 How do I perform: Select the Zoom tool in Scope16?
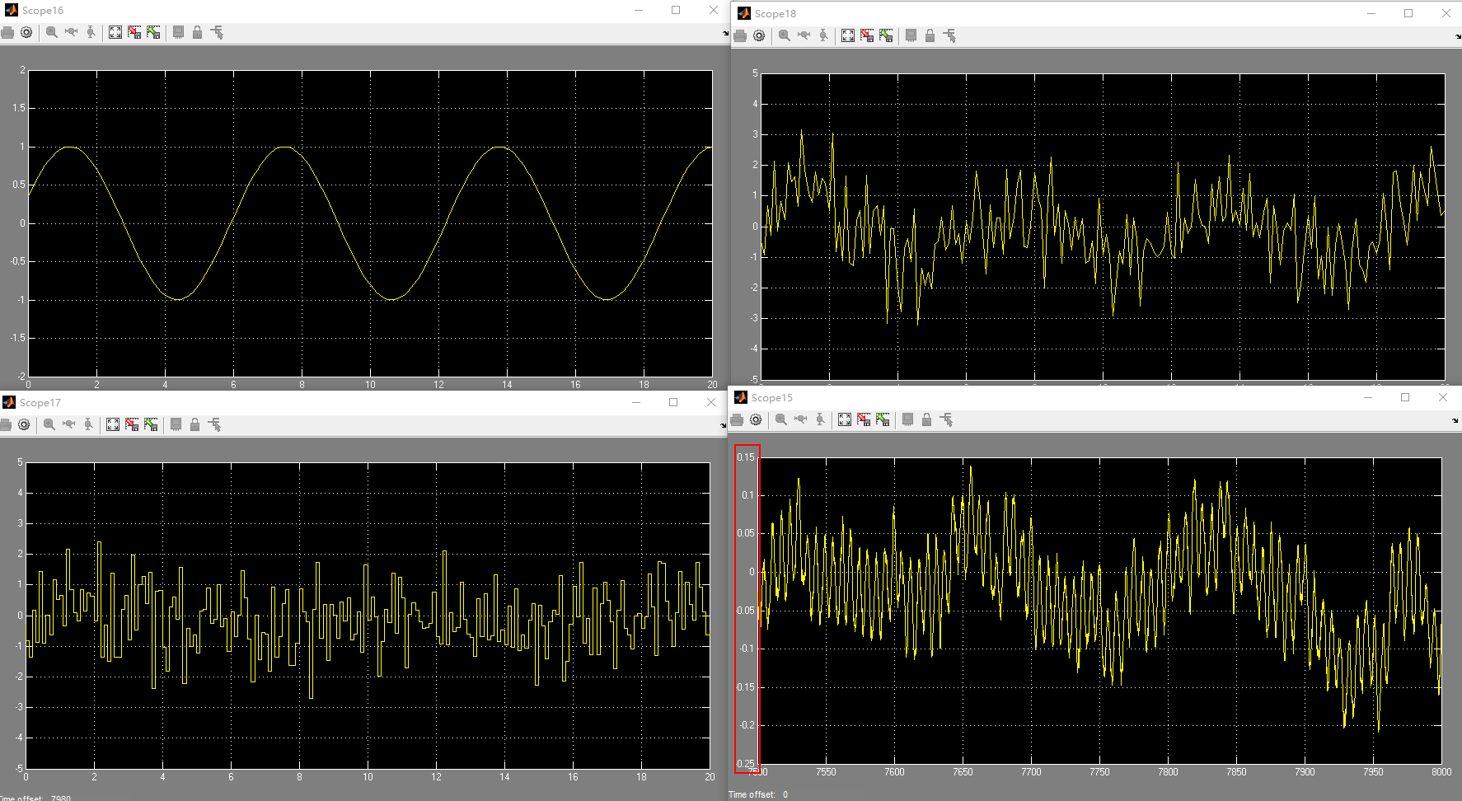coord(52,32)
